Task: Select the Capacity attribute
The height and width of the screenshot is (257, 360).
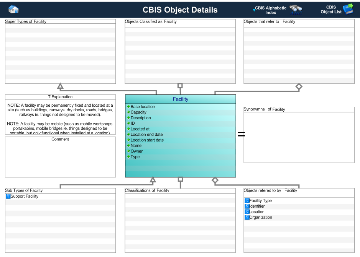Action: pyautogui.click(x=138, y=112)
